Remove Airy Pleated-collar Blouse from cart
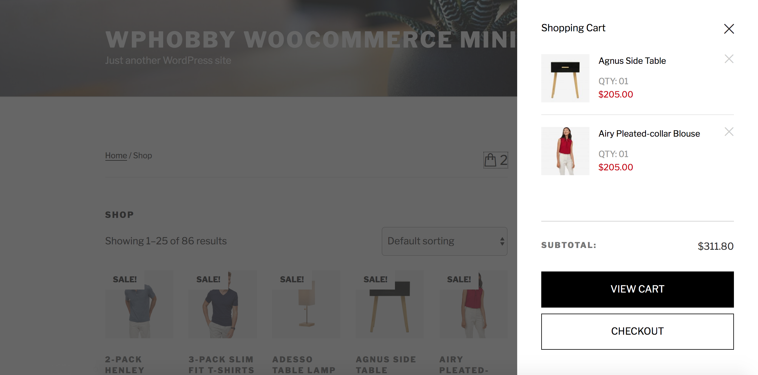Screen dimensions: 758x375 (729, 132)
